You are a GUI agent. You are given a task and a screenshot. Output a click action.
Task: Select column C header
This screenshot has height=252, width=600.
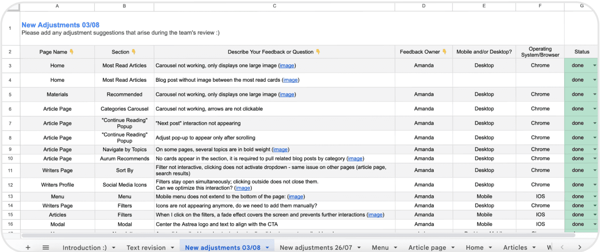275,6
